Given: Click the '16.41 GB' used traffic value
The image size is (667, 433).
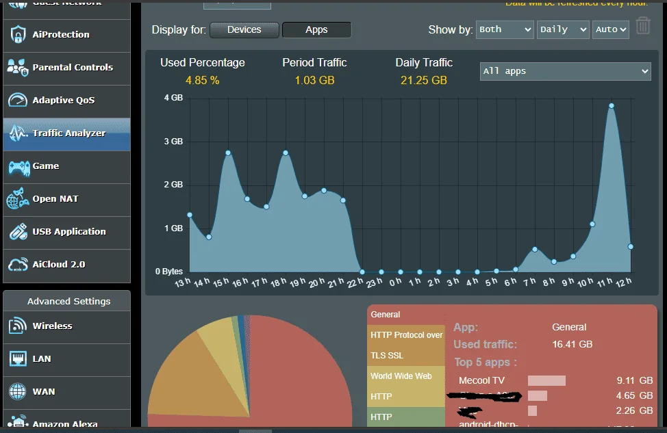Looking at the screenshot, I should pyautogui.click(x=572, y=344).
